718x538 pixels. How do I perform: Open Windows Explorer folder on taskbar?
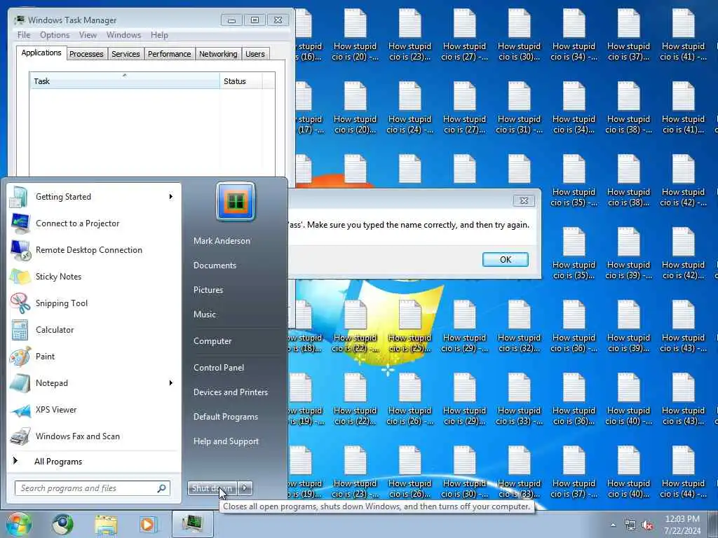click(106, 524)
